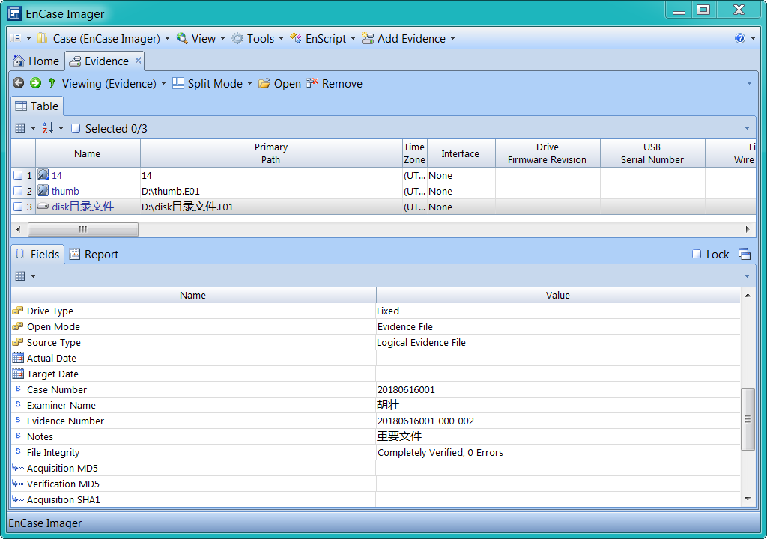Viewport: 767px width, 539px height.
Task: Click the table columns icon above evidence list
Action: [x=20, y=128]
